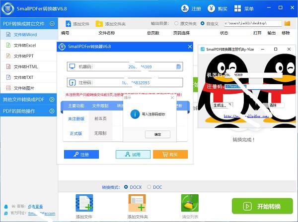Open the 点击查看 customer service link

(35, 207)
